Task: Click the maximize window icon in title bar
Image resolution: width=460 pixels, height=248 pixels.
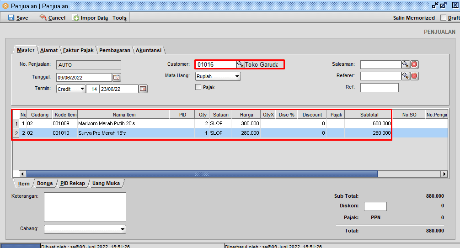Action: coord(443,5)
